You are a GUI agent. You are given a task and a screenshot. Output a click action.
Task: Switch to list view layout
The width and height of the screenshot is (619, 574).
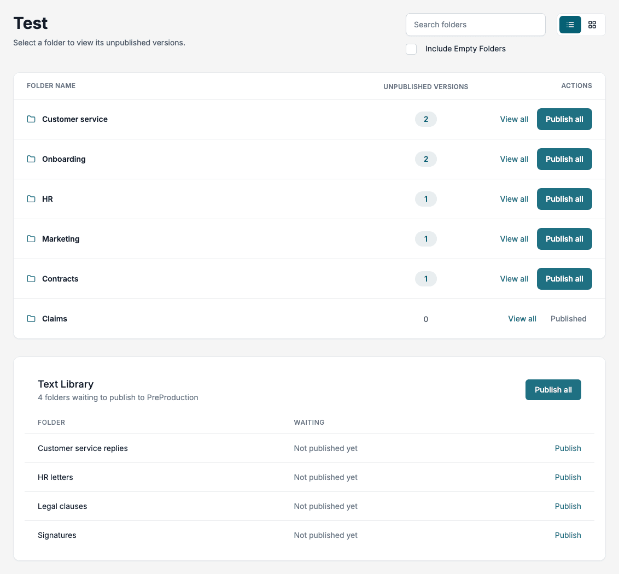[x=570, y=25]
